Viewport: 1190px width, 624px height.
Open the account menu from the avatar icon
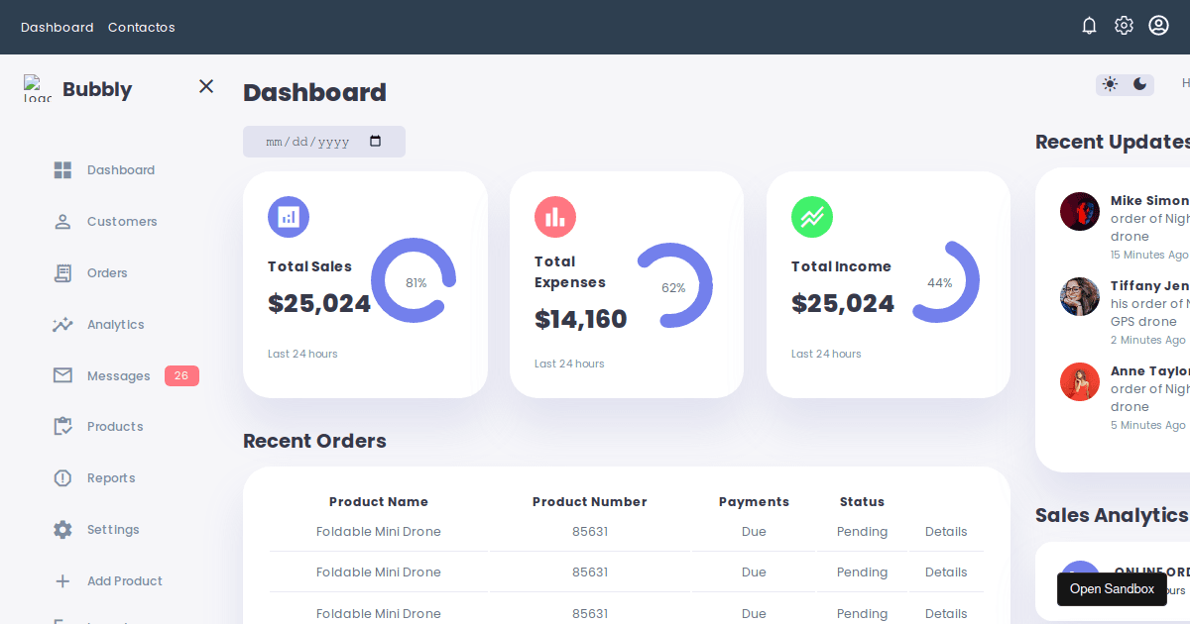click(1158, 26)
